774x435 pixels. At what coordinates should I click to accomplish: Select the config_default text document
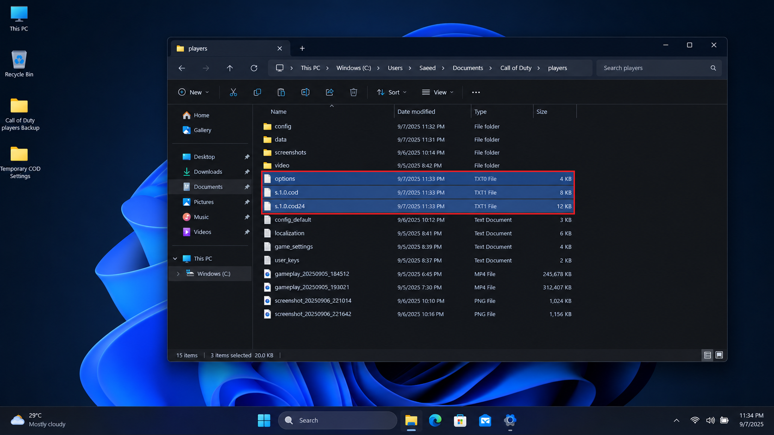click(x=418, y=220)
